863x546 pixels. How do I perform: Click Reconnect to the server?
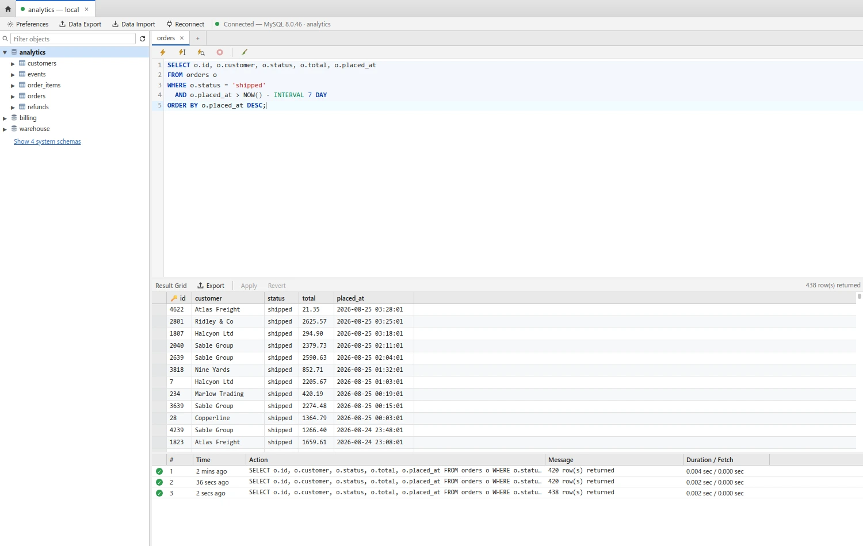point(185,24)
